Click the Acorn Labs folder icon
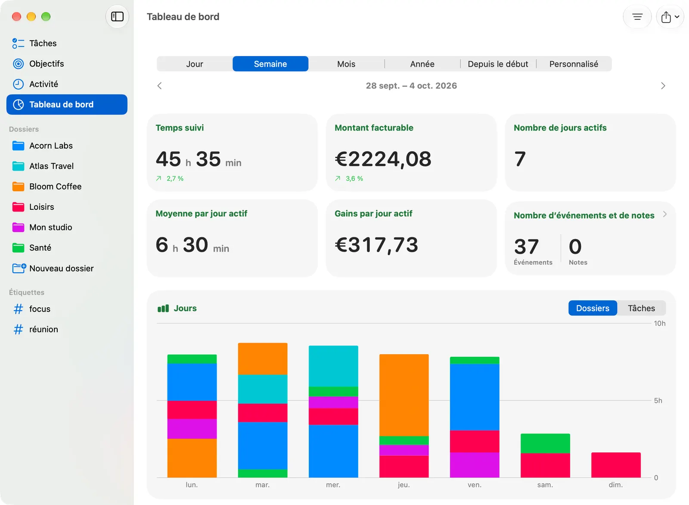Viewport: 689px width, 505px height. tap(18, 146)
